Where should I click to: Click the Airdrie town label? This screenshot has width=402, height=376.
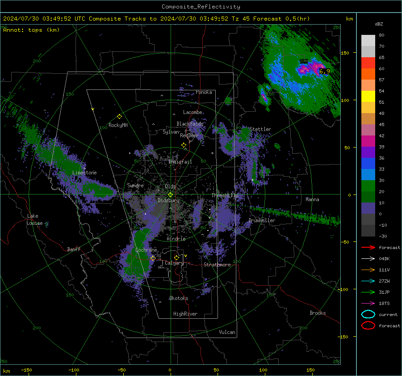click(176, 239)
